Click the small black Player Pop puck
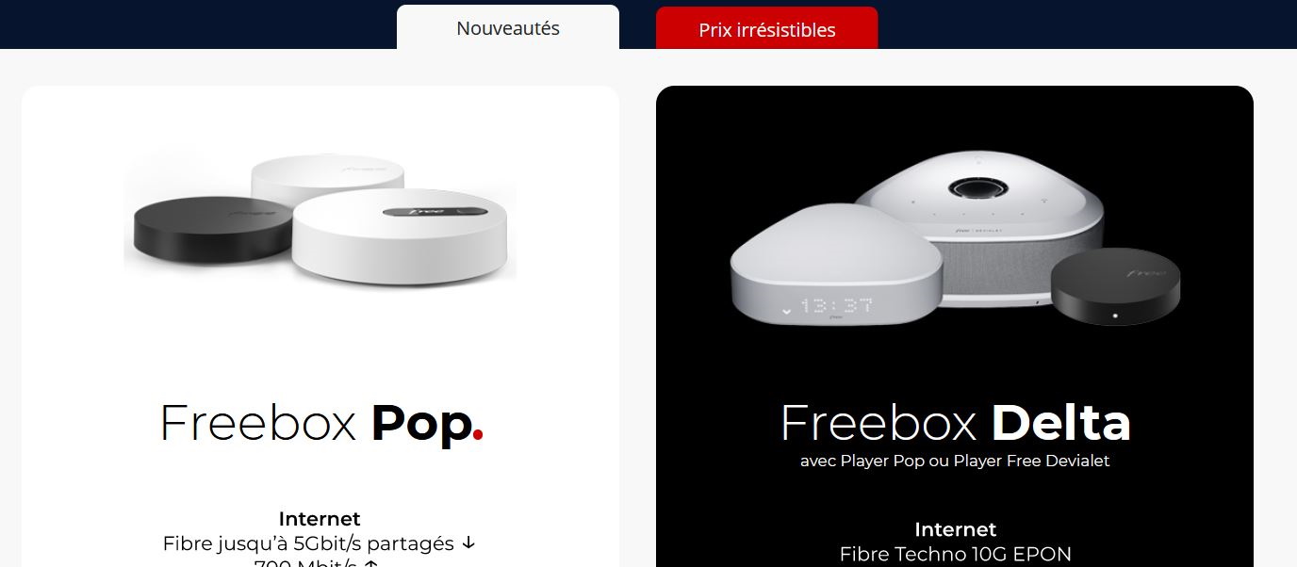 point(1115,287)
